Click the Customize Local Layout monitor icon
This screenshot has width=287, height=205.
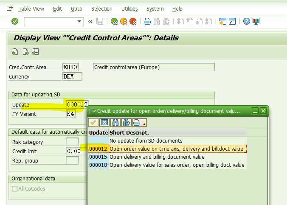coord(256,21)
